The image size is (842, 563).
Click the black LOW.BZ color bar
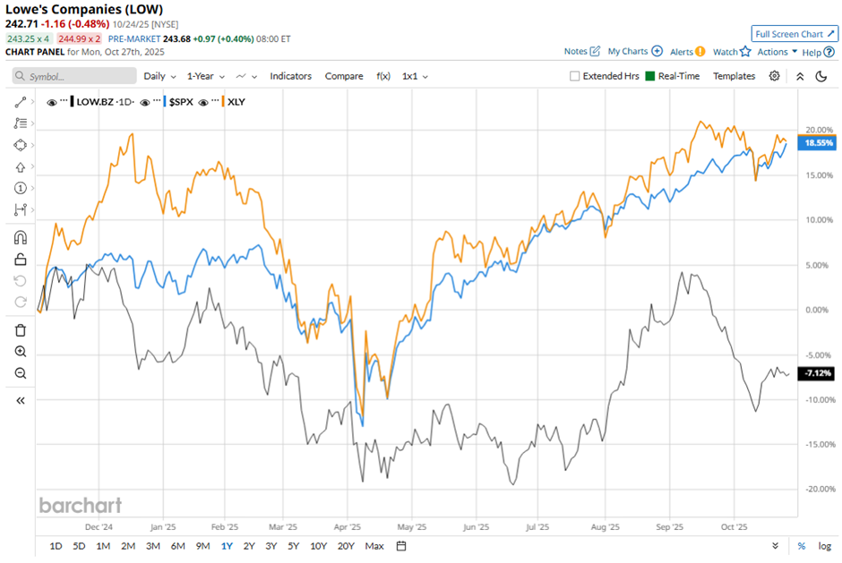coord(72,101)
